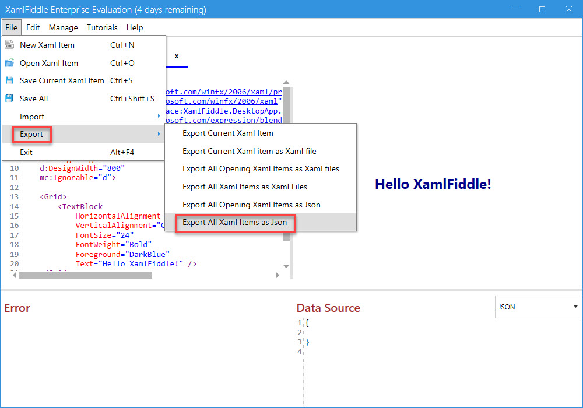Click the Text="Hello XamlFiddle!" code line

point(136,264)
